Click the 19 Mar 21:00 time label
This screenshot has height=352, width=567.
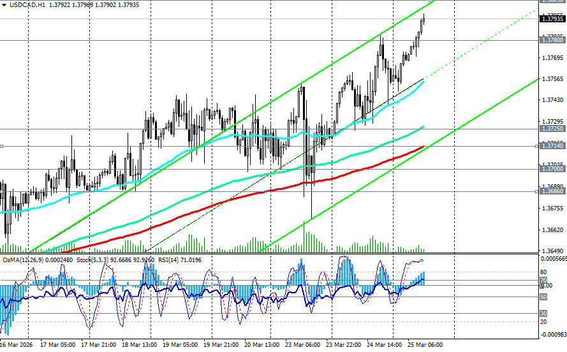[221, 345]
